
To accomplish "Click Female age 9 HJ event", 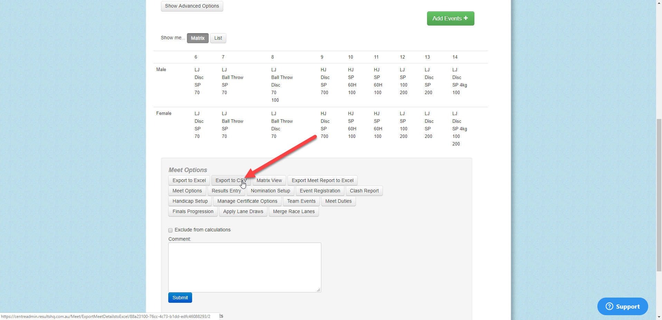I will click(x=323, y=113).
